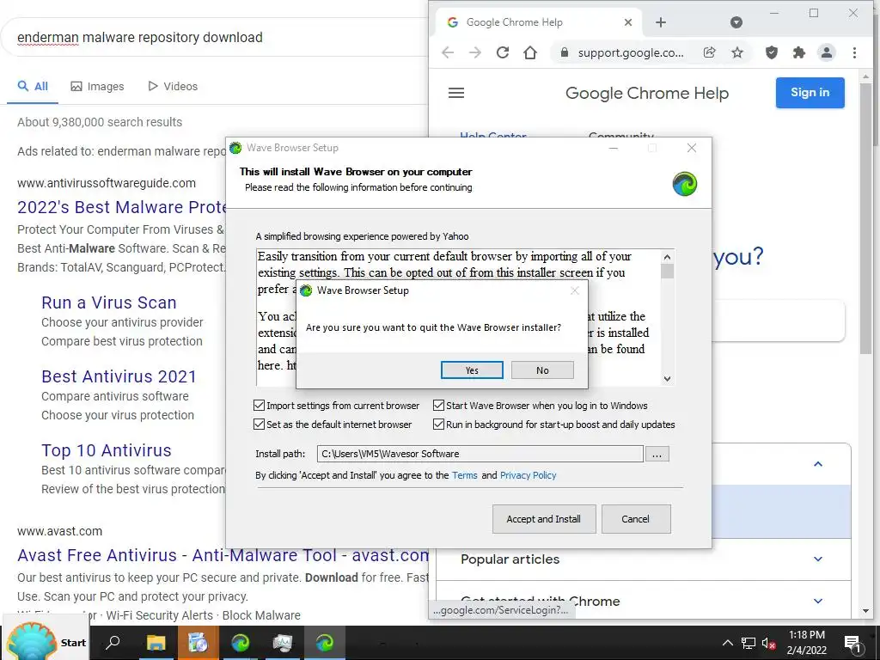This screenshot has height=660, width=880.
Task: Click Accept and Install in Wave Browser Setup
Action: [543, 519]
